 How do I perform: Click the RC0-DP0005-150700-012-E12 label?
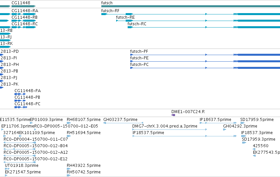[36, 159]
